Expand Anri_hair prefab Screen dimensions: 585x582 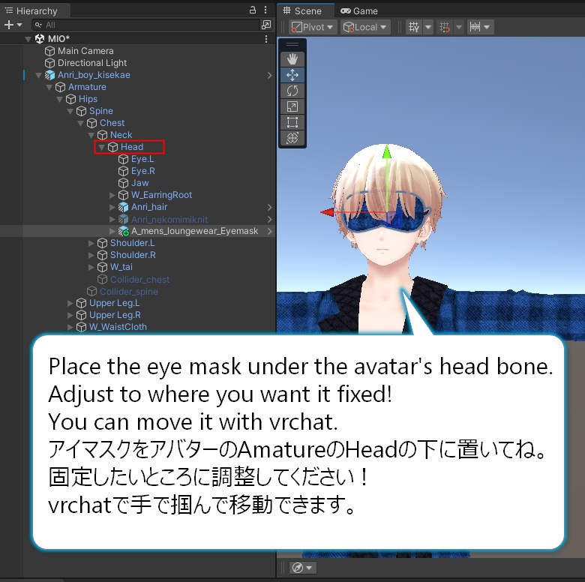click(112, 207)
